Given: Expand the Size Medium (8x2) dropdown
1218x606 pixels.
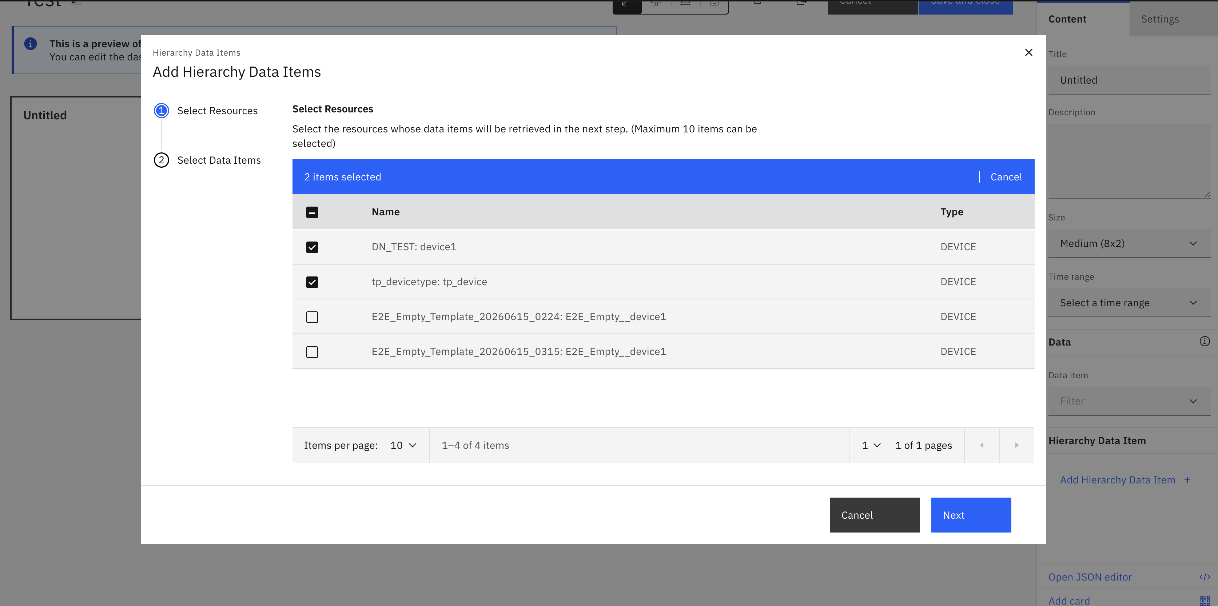Looking at the screenshot, I should (1129, 243).
